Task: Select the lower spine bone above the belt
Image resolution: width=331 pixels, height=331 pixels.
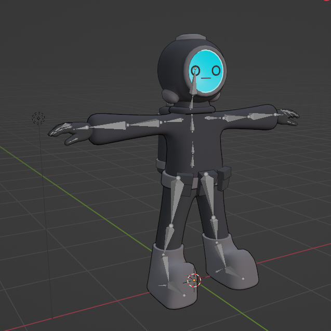Action: (x=192, y=161)
